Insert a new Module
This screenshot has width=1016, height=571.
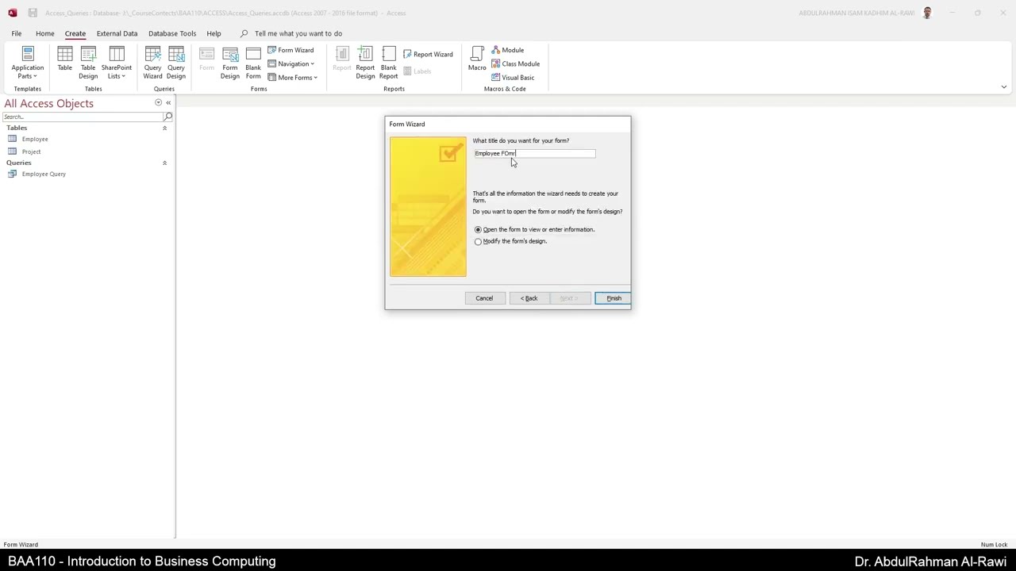508,50
